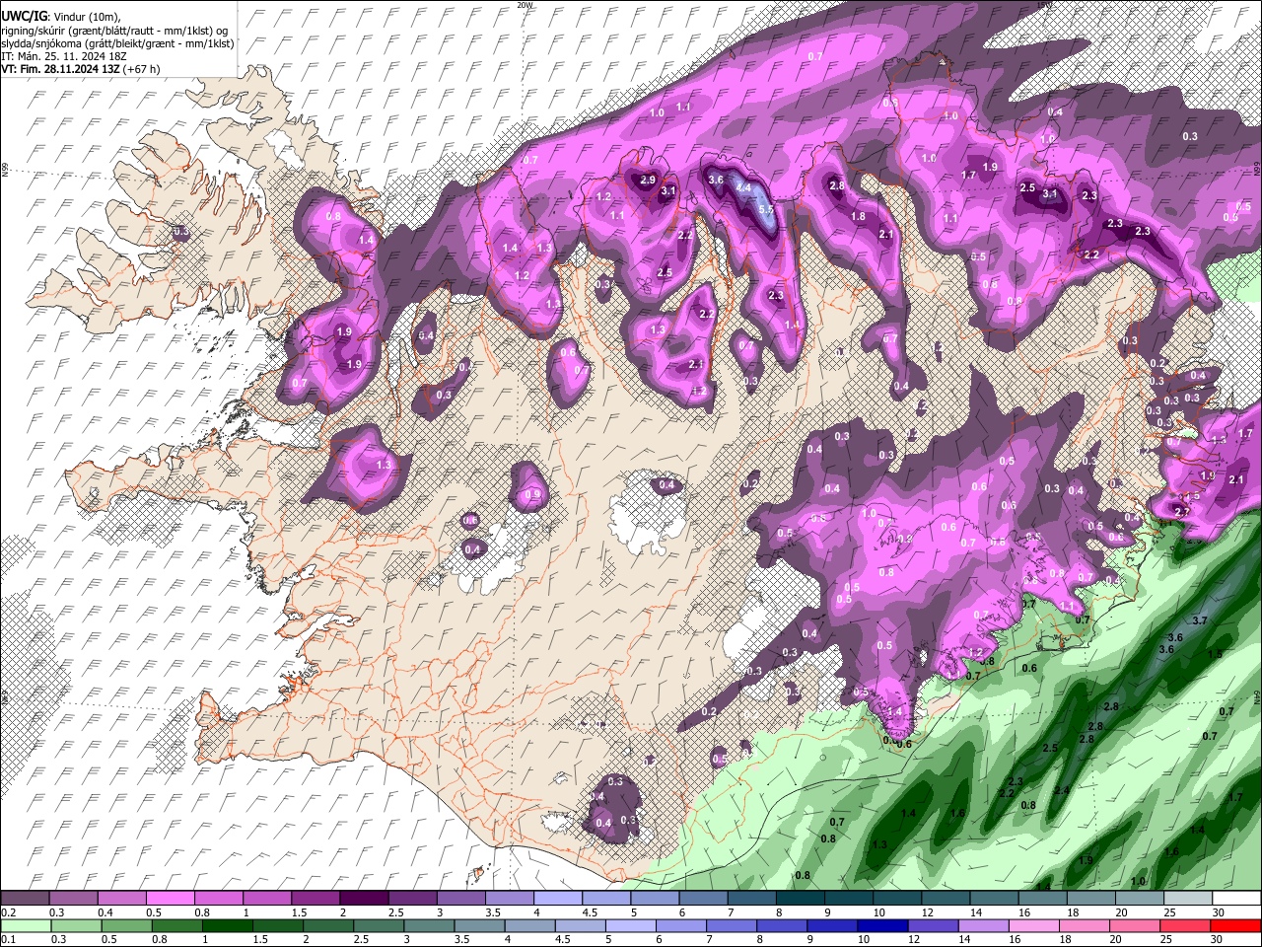Pick the upper scale swatch between 8 and 9
1262x947 pixels.
tap(801, 899)
